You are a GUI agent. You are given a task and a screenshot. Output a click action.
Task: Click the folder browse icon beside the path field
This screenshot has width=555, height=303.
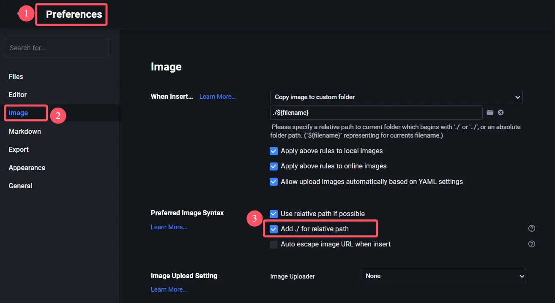[490, 113]
